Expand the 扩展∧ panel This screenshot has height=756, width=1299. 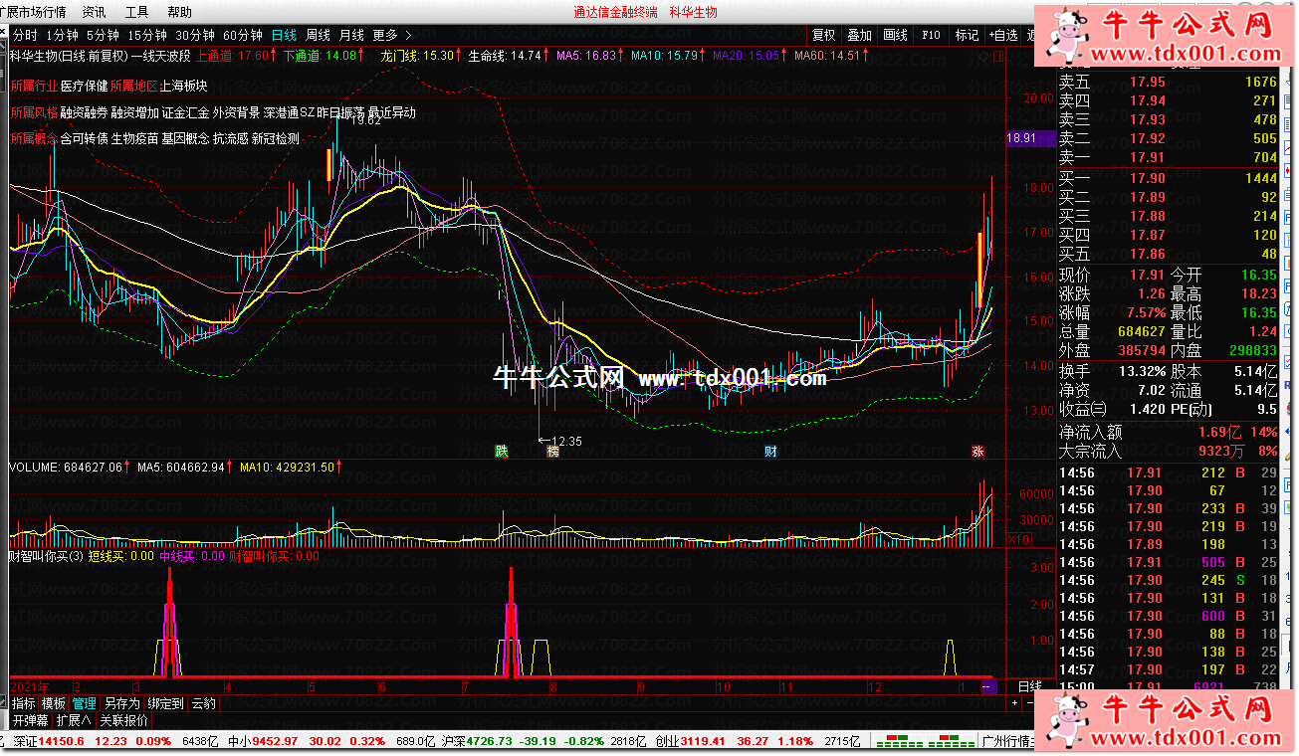tap(74, 720)
